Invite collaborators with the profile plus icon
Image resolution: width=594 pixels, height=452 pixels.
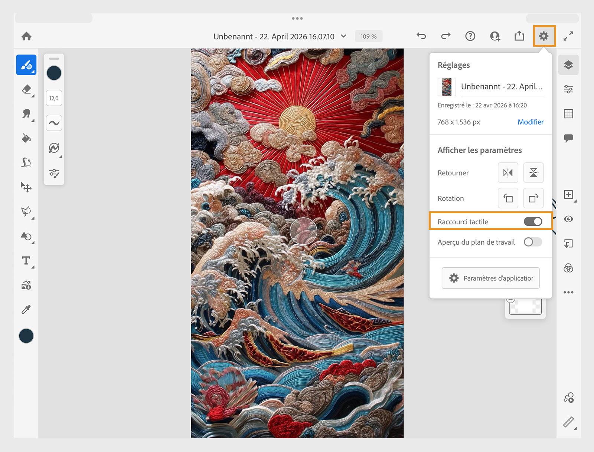point(495,36)
